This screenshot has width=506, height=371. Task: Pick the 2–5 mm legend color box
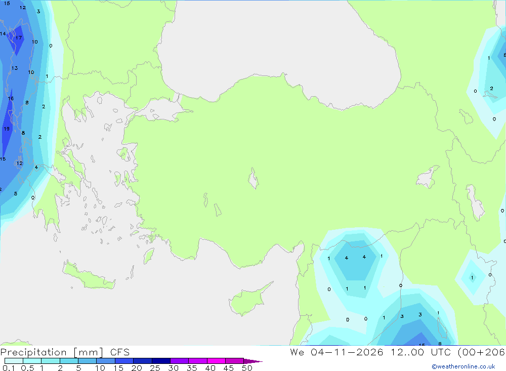pos(69,361)
